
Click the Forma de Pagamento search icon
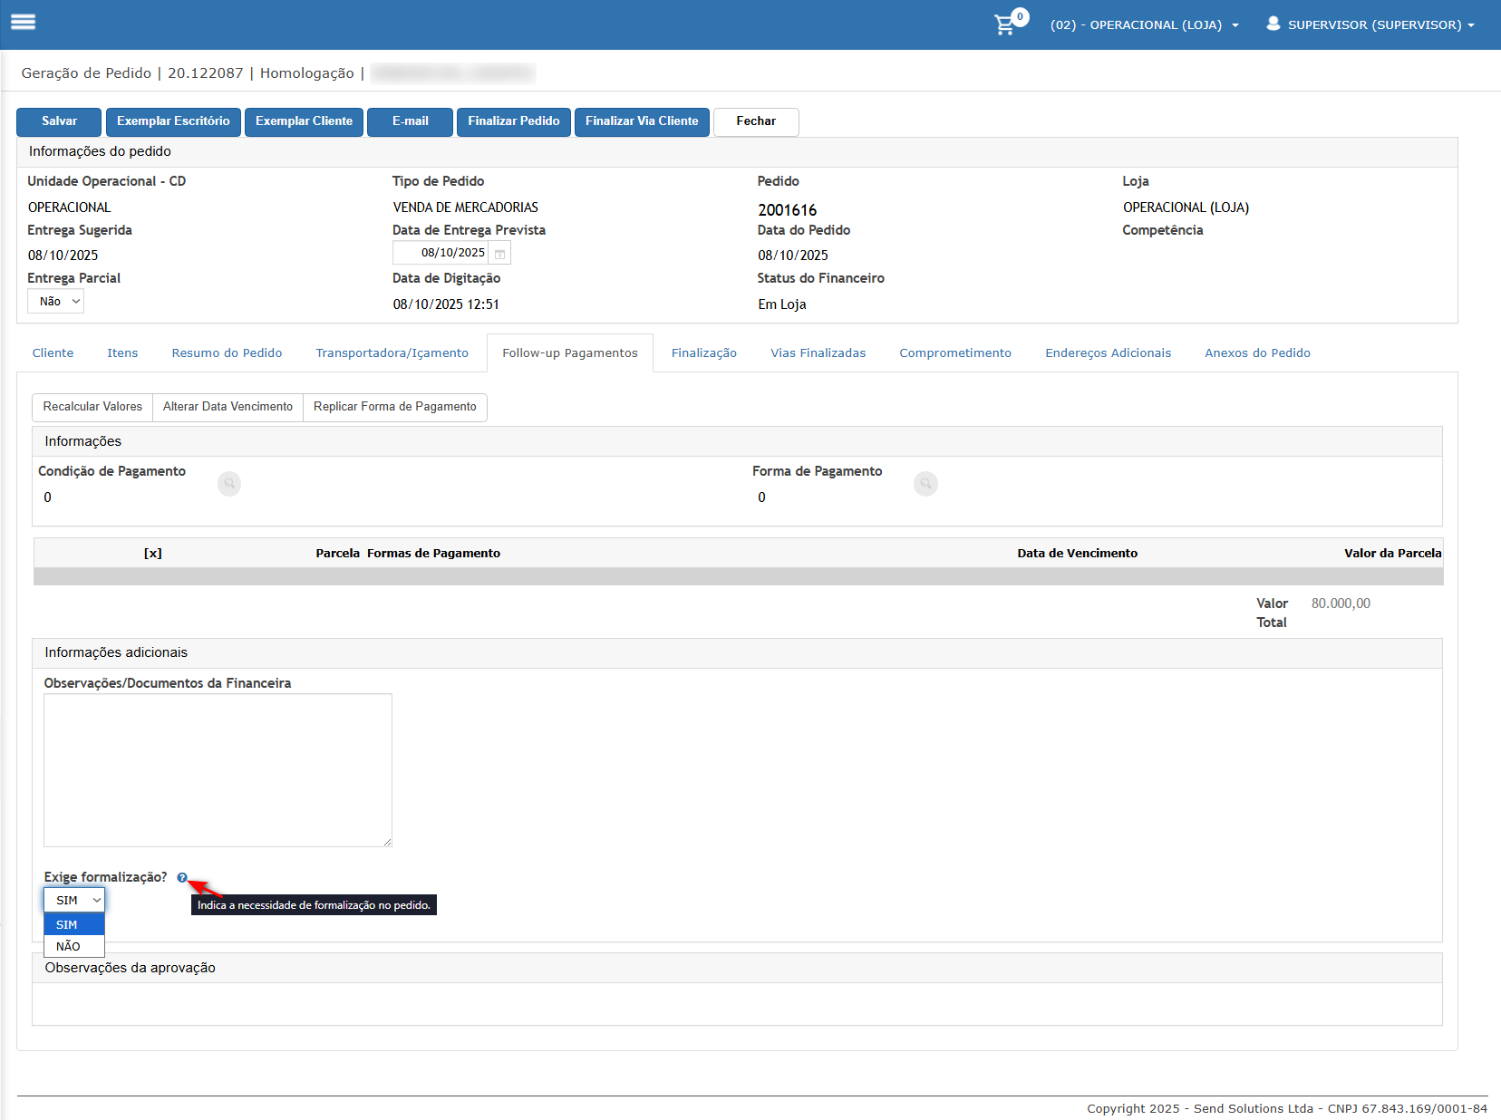click(x=925, y=484)
